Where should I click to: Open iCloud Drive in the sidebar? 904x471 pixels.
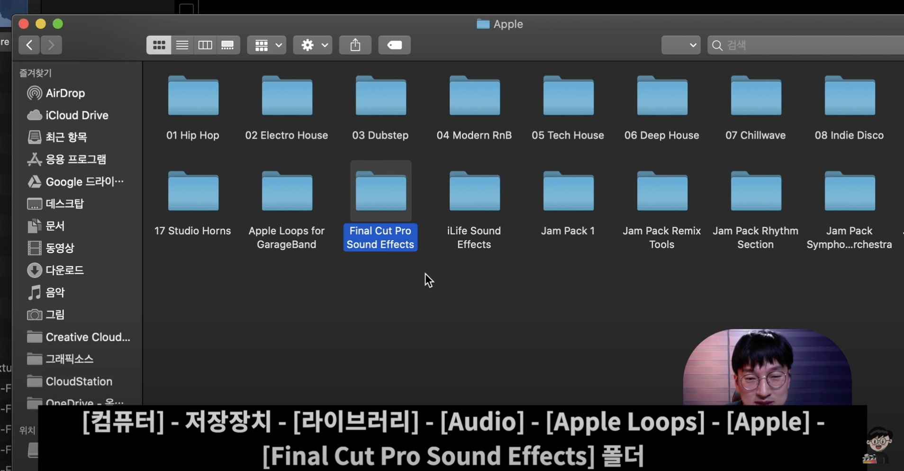(68, 115)
